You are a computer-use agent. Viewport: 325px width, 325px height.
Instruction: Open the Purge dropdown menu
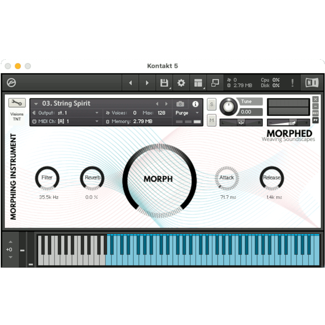(x=187, y=113)
